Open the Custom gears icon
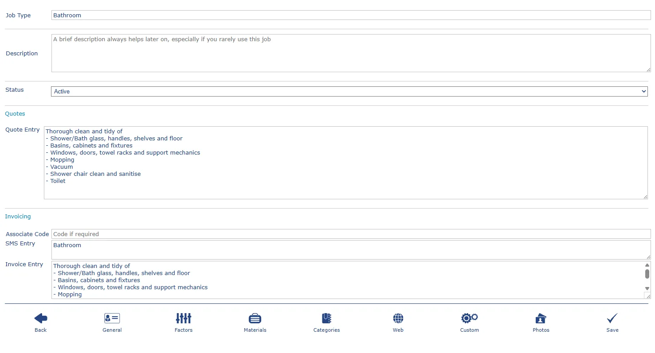The image size is (655, 353). (470, 318)
